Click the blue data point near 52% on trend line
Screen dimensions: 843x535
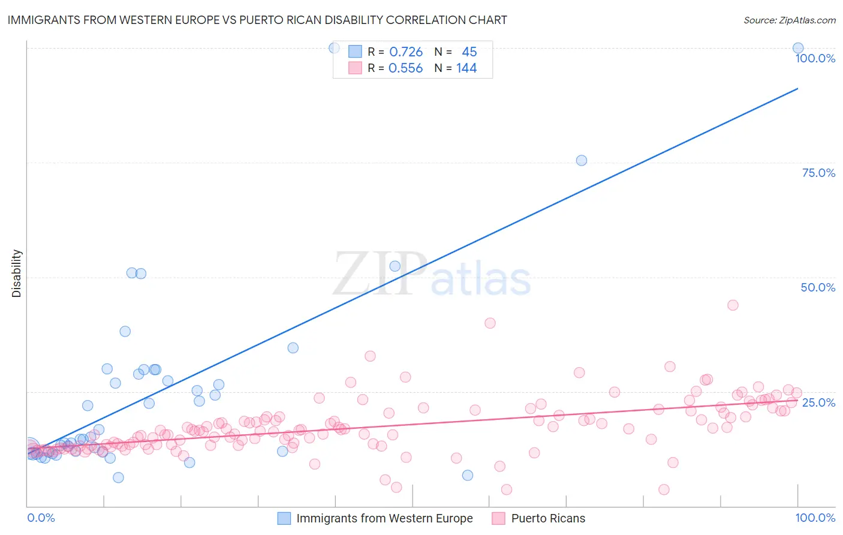click(395, 266)
